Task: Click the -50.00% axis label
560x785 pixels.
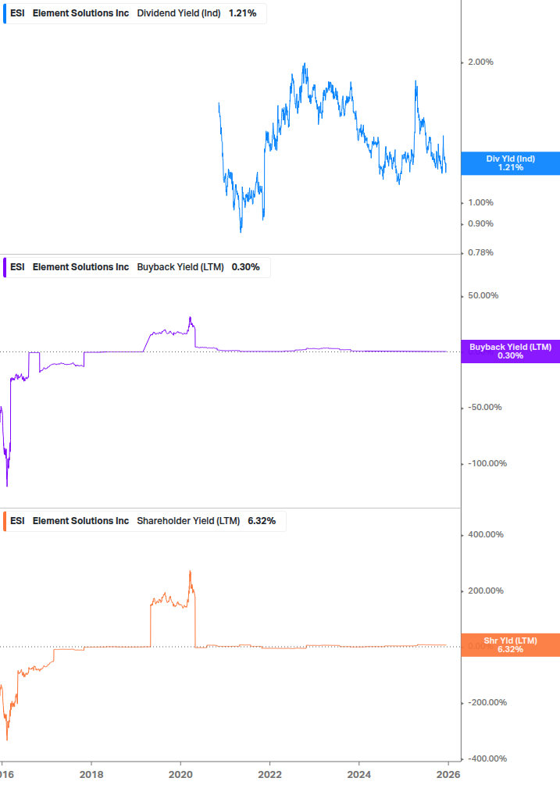Action: click(485, 408)
